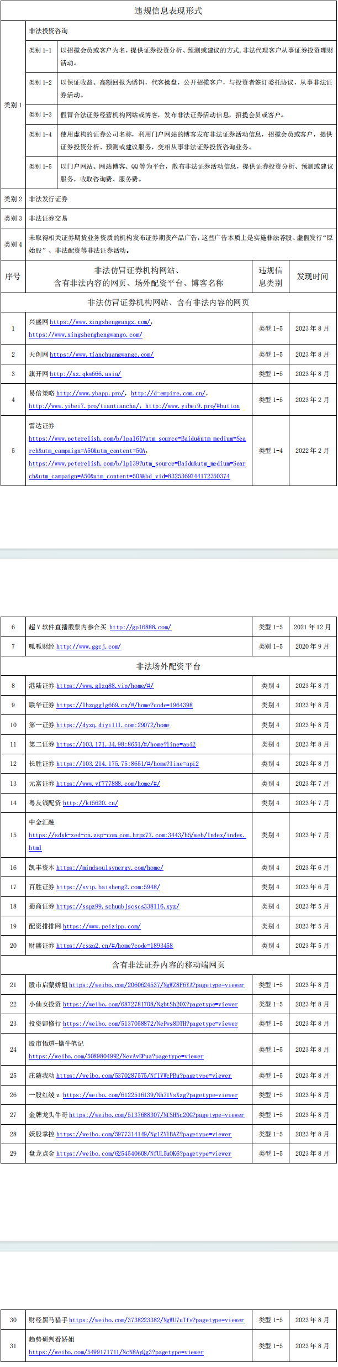Open the 妖股掌控 weibo link
338x1367 pixels.
pyautogui.click(x=144, y=1134)
